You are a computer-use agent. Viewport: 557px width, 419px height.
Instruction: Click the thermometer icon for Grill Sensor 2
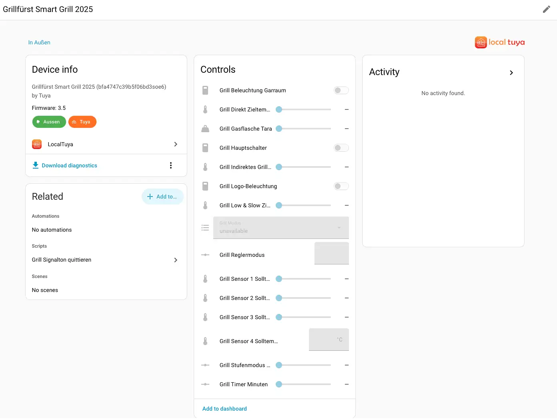(x=205, y=298)
